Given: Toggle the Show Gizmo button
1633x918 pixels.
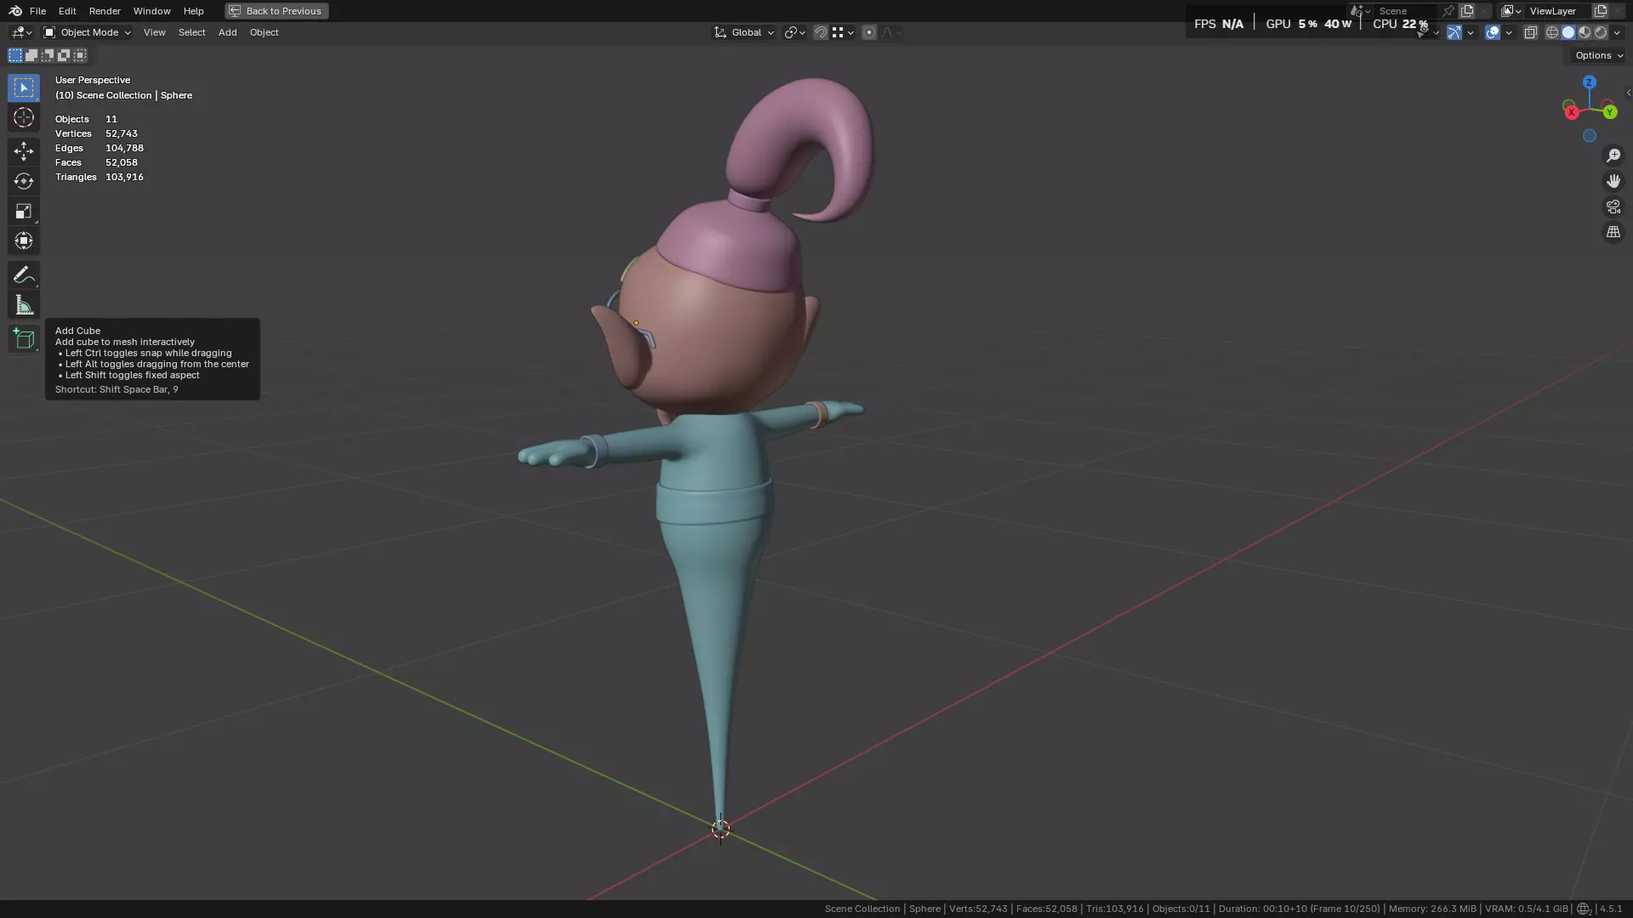Looking at the screenshot, I should tap(1454, 32).
